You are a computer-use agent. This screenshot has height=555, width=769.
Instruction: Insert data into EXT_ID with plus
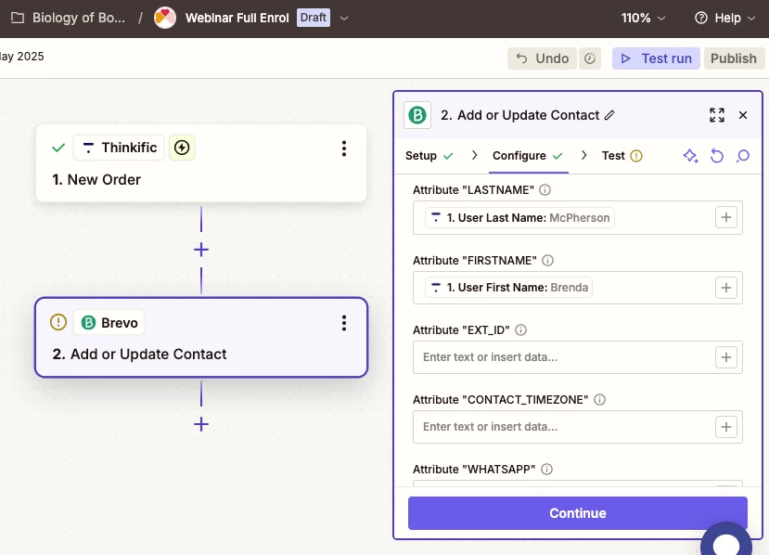pos(726,357)
